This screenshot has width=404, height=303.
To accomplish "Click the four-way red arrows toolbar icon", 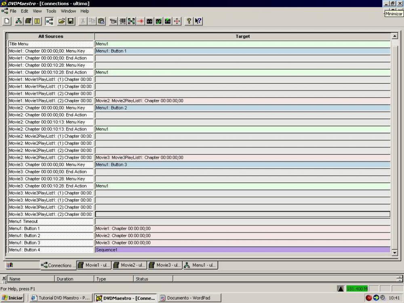I will (x=177, y=21).
